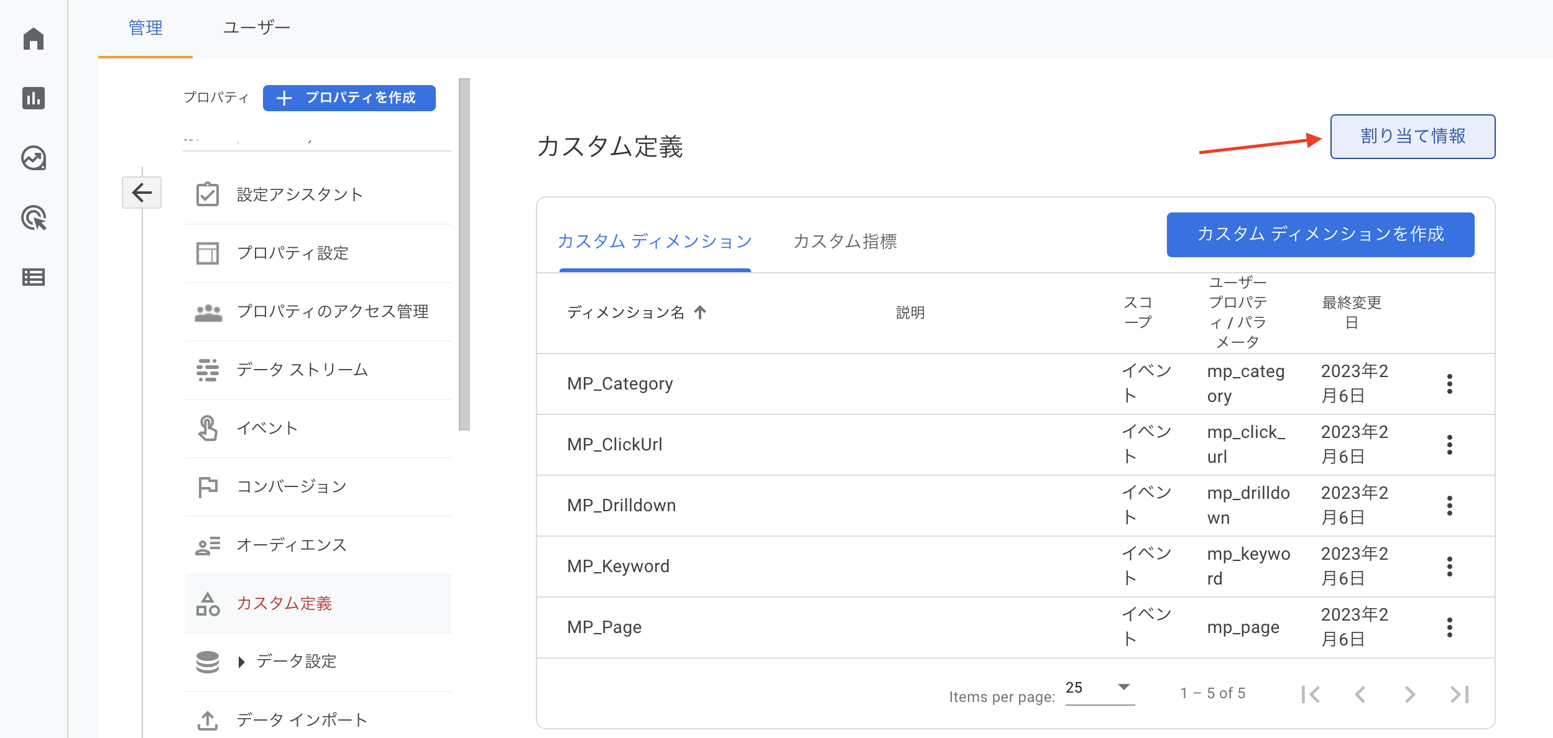Click the property column vertical scrollbar
This screenshot has height=738, width=1553.
464,253
